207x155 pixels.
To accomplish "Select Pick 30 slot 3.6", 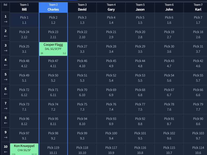I will tap(169, 49).
